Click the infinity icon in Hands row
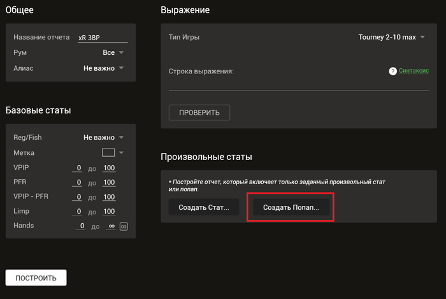Viewport: 446px width, 299px height. tap(124, 226)
